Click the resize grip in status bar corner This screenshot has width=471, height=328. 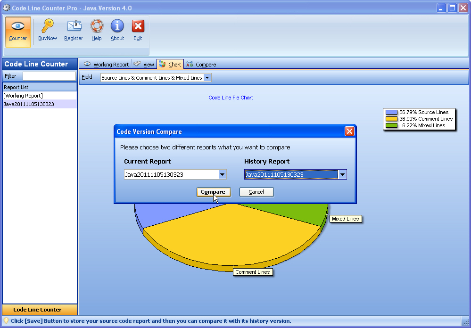(466, 322)
